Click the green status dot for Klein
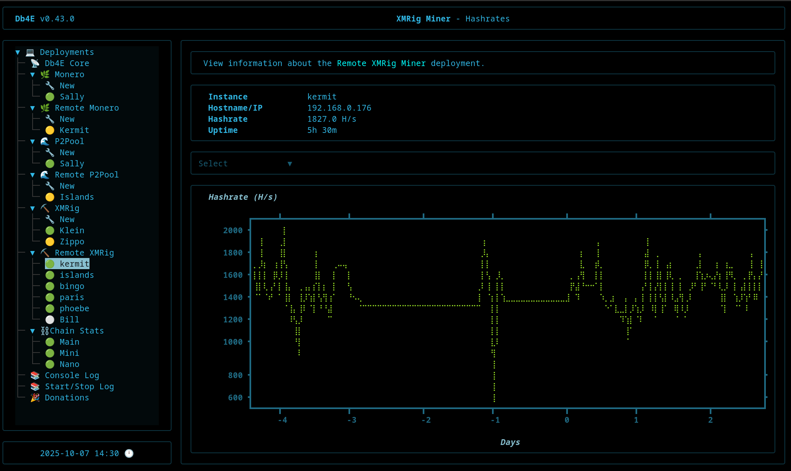The height and width of the screenshot is (471, 791). pyautogui.click(x=50, y=230)
